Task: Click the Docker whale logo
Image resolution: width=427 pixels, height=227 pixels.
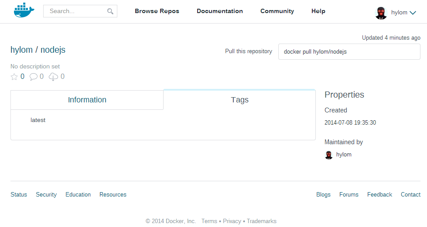Action: click(24, 11)
